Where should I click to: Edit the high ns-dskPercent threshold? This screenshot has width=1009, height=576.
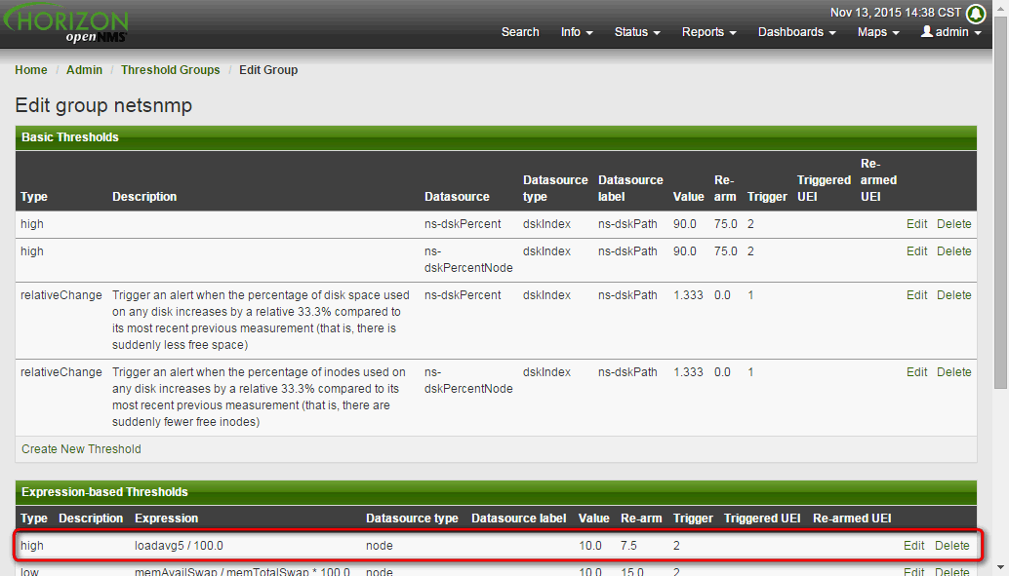pyautogui.click(x=916, y=224)
